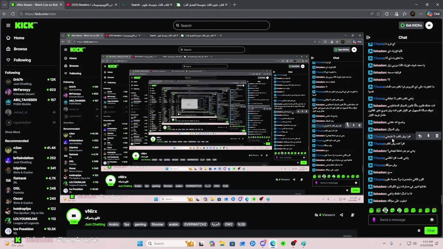Go to Home in sidebar

(x=16, y=38)
